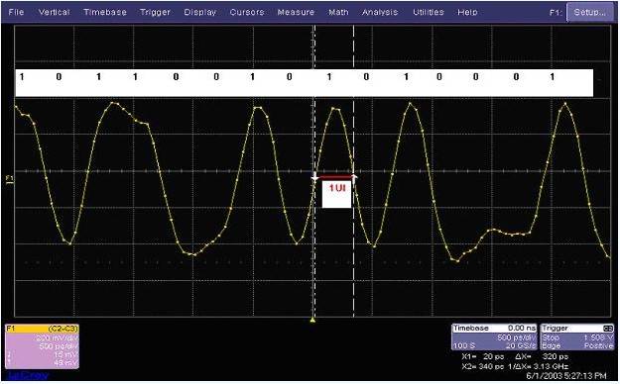The image size is (620, 384).
Task: Open the Utilities menu
Action: pyautogui.click(x=429, y=12)
